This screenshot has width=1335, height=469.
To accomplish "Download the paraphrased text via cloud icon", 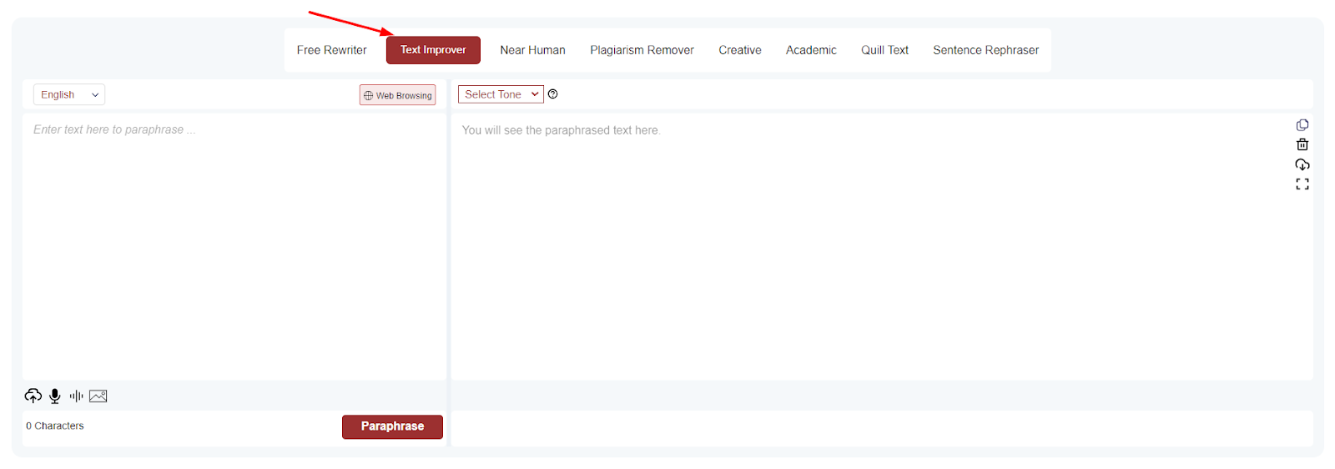I will 1302,164.
